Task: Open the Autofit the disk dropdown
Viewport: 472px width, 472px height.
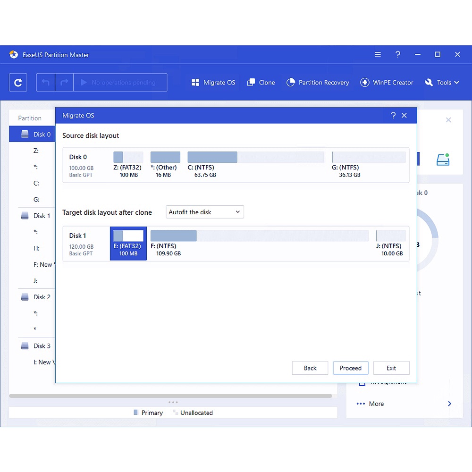Action: tap(204, 212)
